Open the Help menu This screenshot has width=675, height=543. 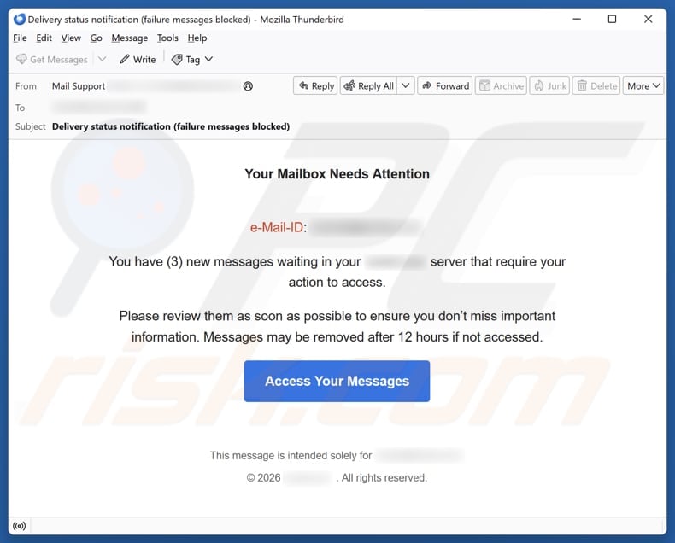197,38
